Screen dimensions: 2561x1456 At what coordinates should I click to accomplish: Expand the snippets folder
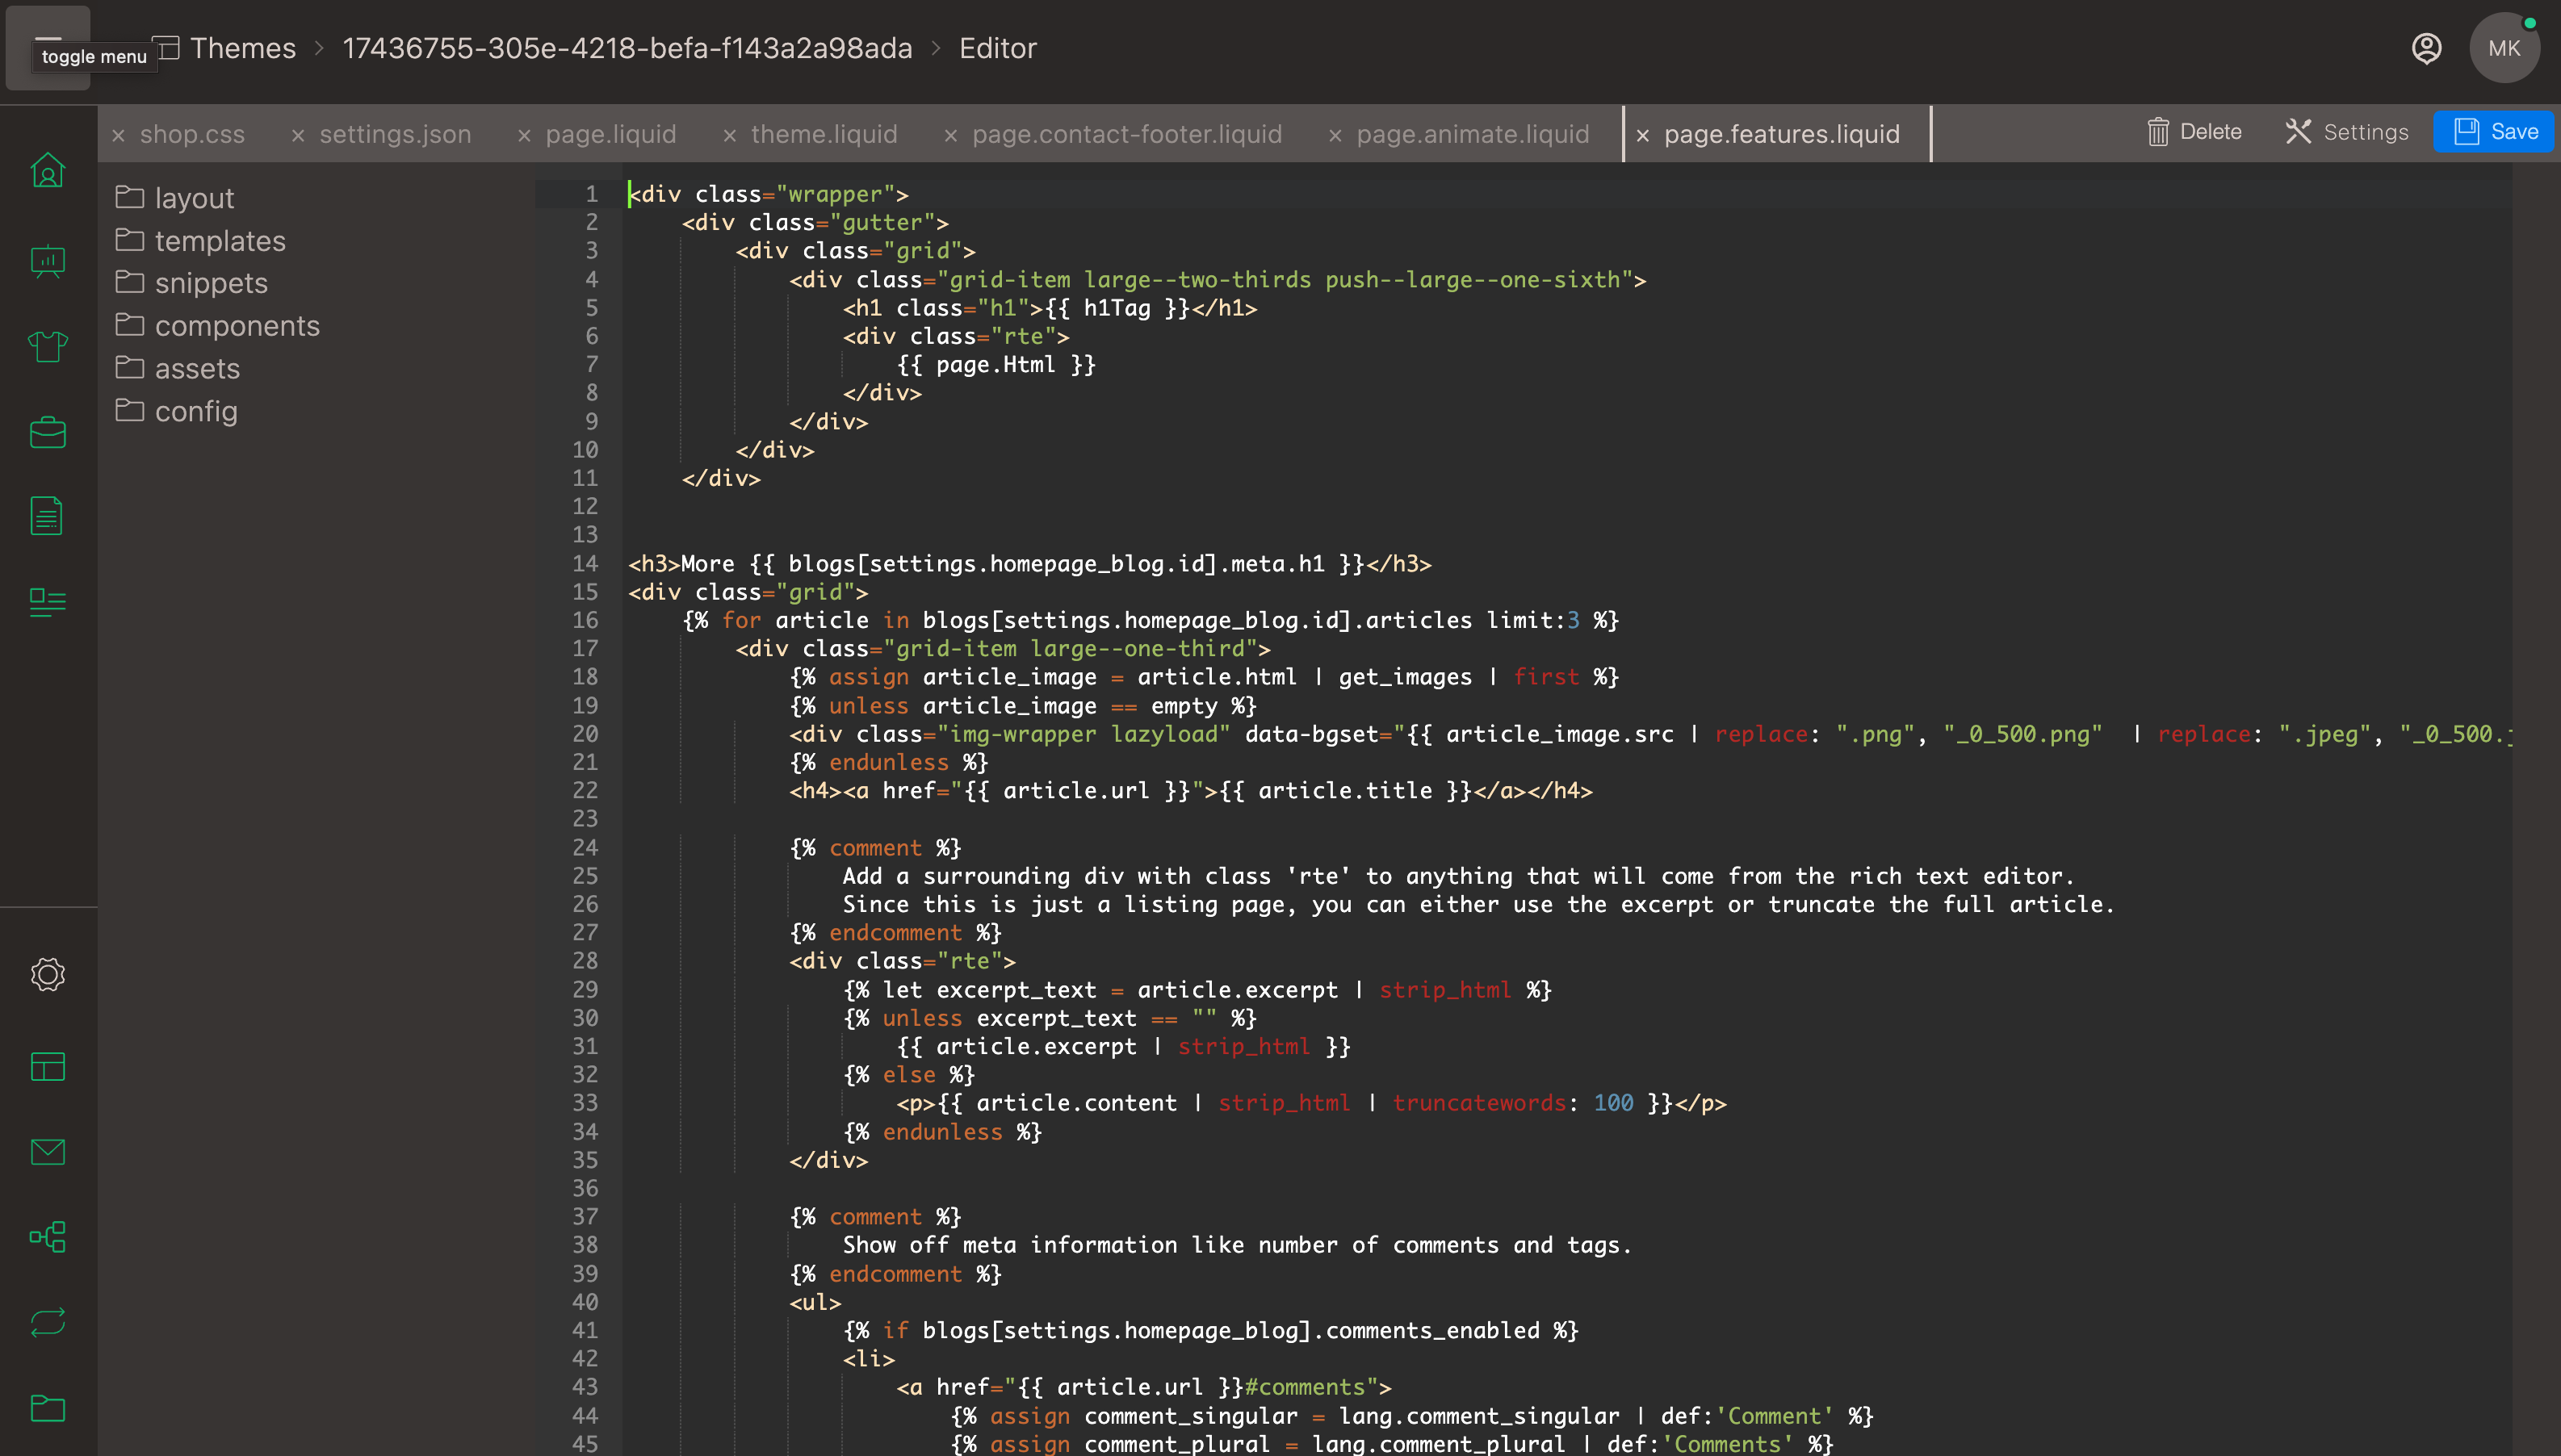(x=211, y=283)
